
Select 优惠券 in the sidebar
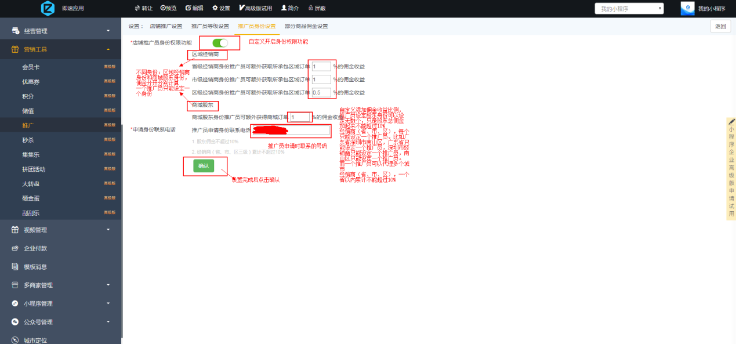pos(31,82)
